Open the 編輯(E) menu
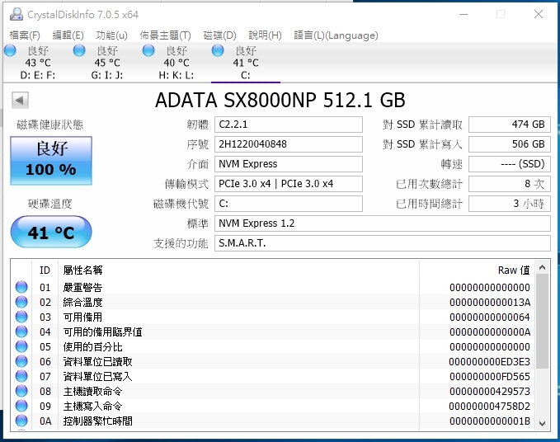The width and height of the screenshot is (560, 442). tap(68, 35)
